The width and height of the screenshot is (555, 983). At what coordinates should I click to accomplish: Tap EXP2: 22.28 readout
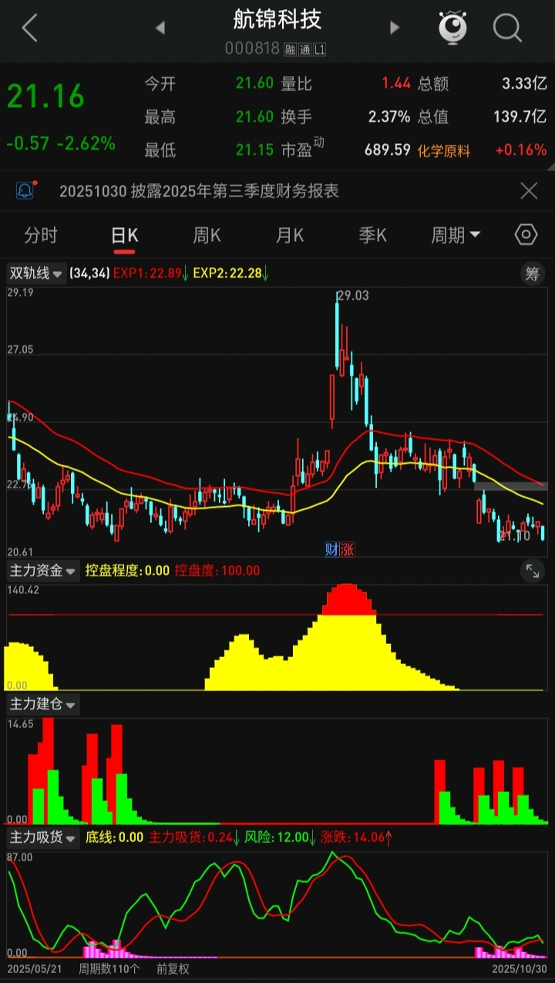point(231,273)
